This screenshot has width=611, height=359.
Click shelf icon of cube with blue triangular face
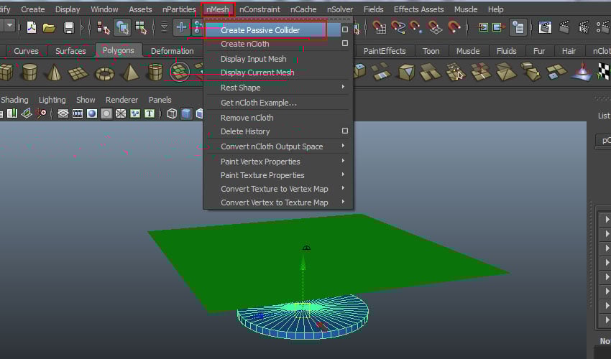point(406,73)
